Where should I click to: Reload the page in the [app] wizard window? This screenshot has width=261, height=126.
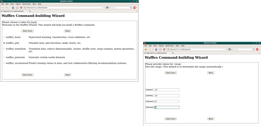coord(13,8)
